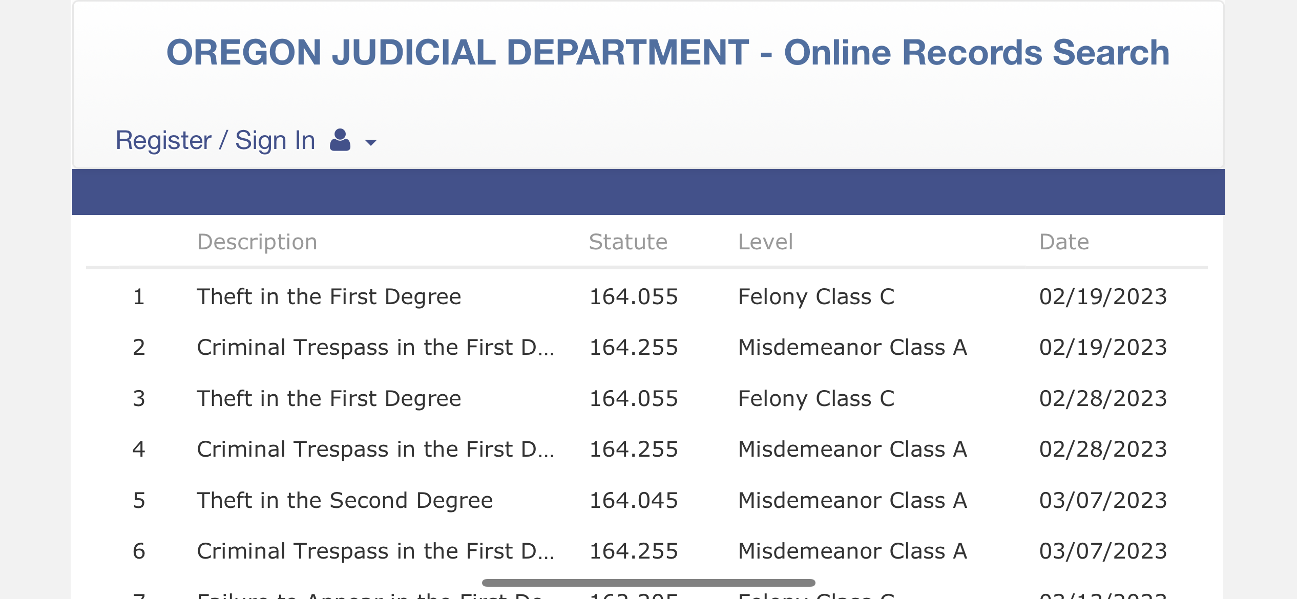Sort by the Level column header
Viewport: 1297px width, 599px height.
coord(765,242)
